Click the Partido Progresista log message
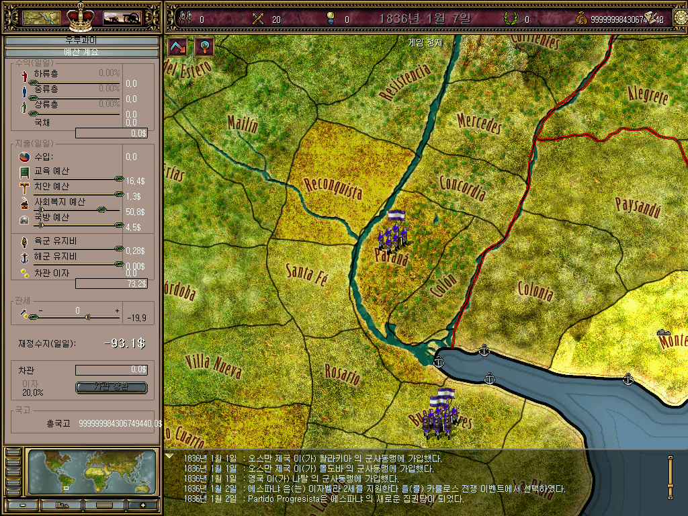 pyautogui.click(x=323, y=499)
